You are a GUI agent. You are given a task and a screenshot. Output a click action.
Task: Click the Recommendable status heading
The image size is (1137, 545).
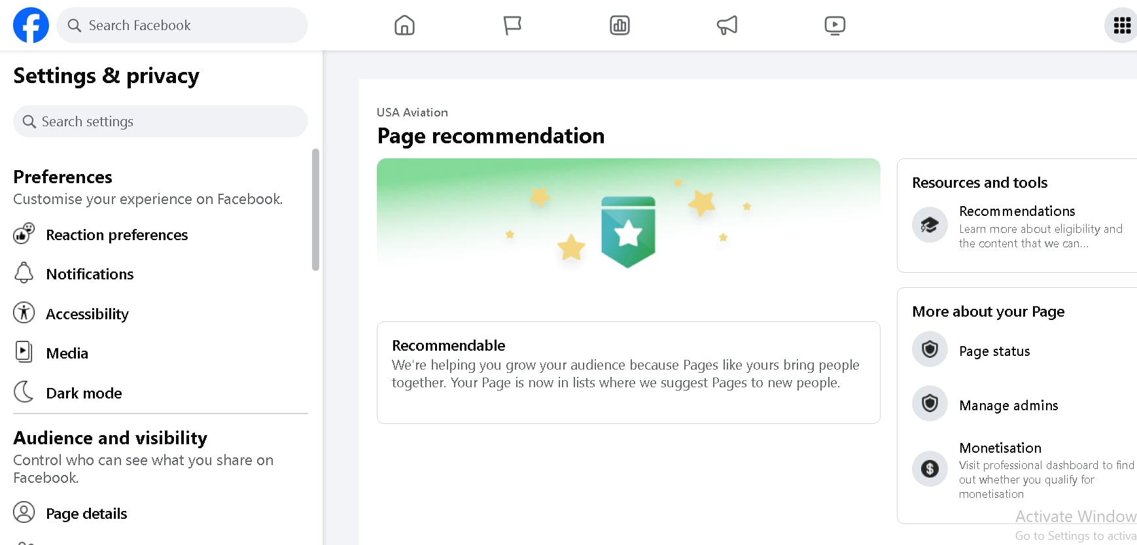coord(449,345)
